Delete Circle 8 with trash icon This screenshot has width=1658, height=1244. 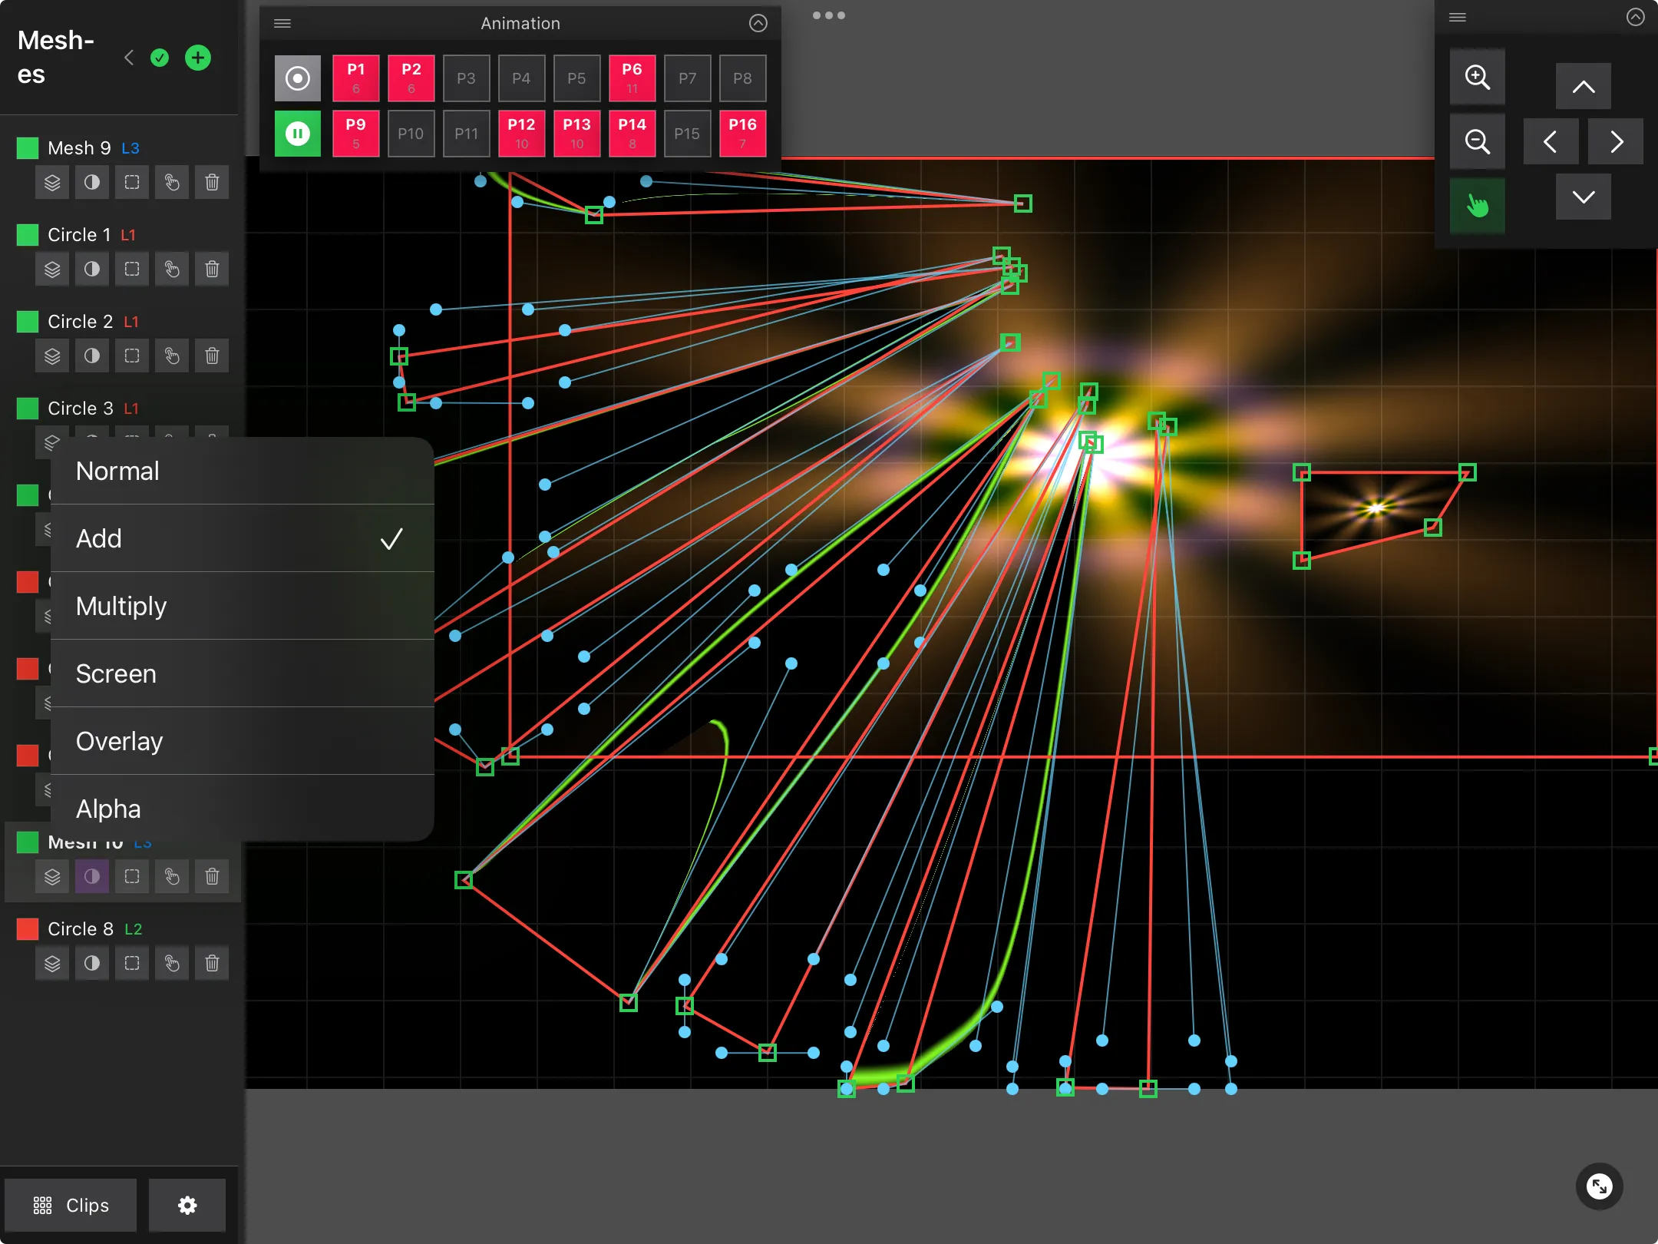point(212,964)
